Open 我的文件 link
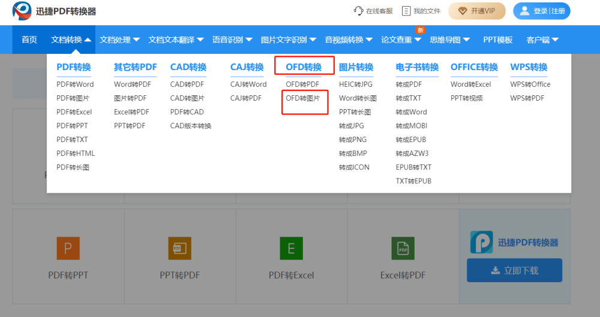This screenshot has height=317, width=600. click(x=421, y=11)
